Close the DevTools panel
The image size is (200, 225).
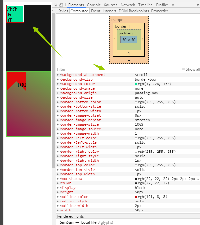198,5
